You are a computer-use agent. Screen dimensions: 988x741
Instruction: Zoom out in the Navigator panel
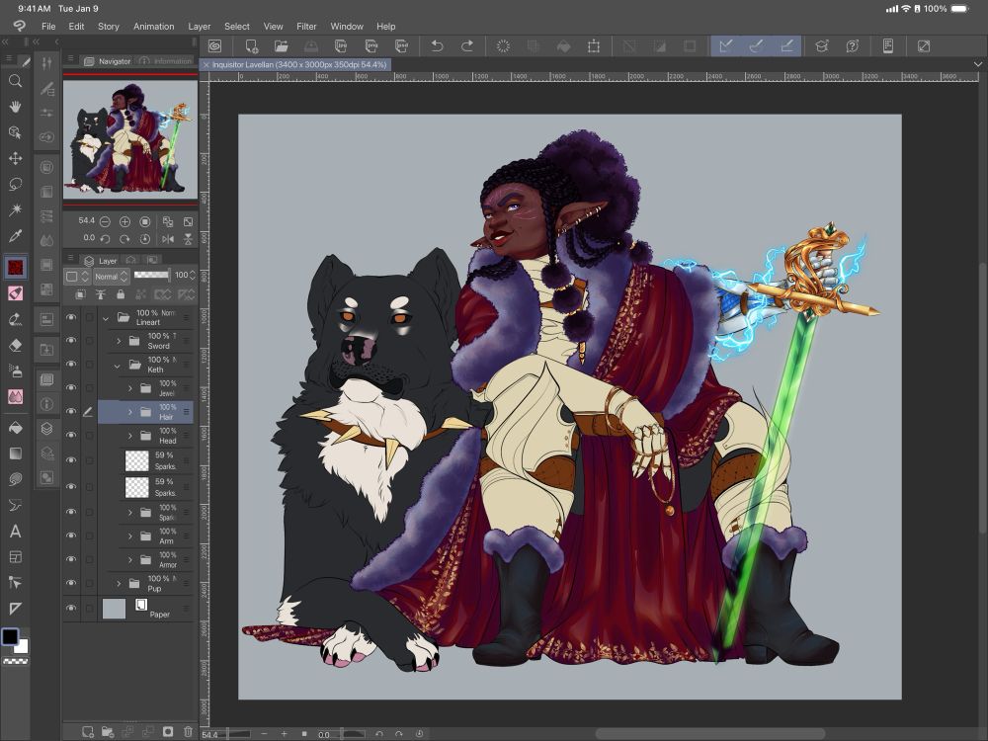106,221
